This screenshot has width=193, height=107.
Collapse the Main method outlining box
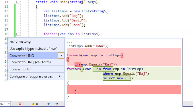[17, 2]
